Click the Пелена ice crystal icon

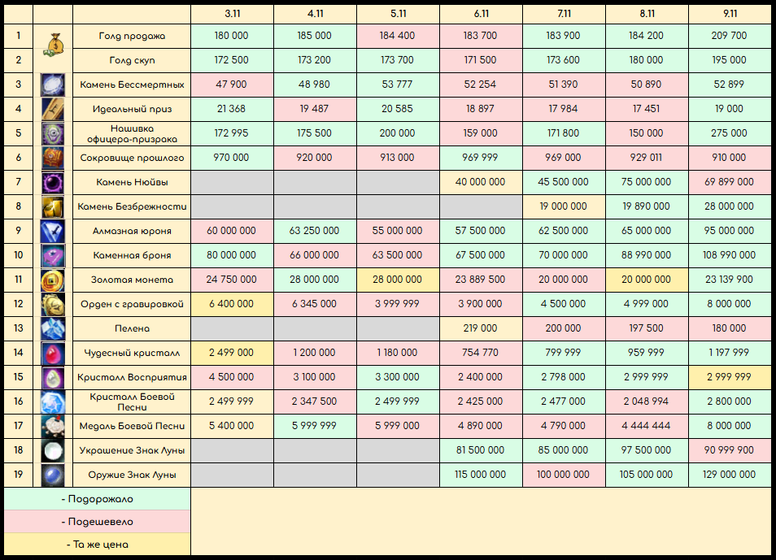coord(53,329)
